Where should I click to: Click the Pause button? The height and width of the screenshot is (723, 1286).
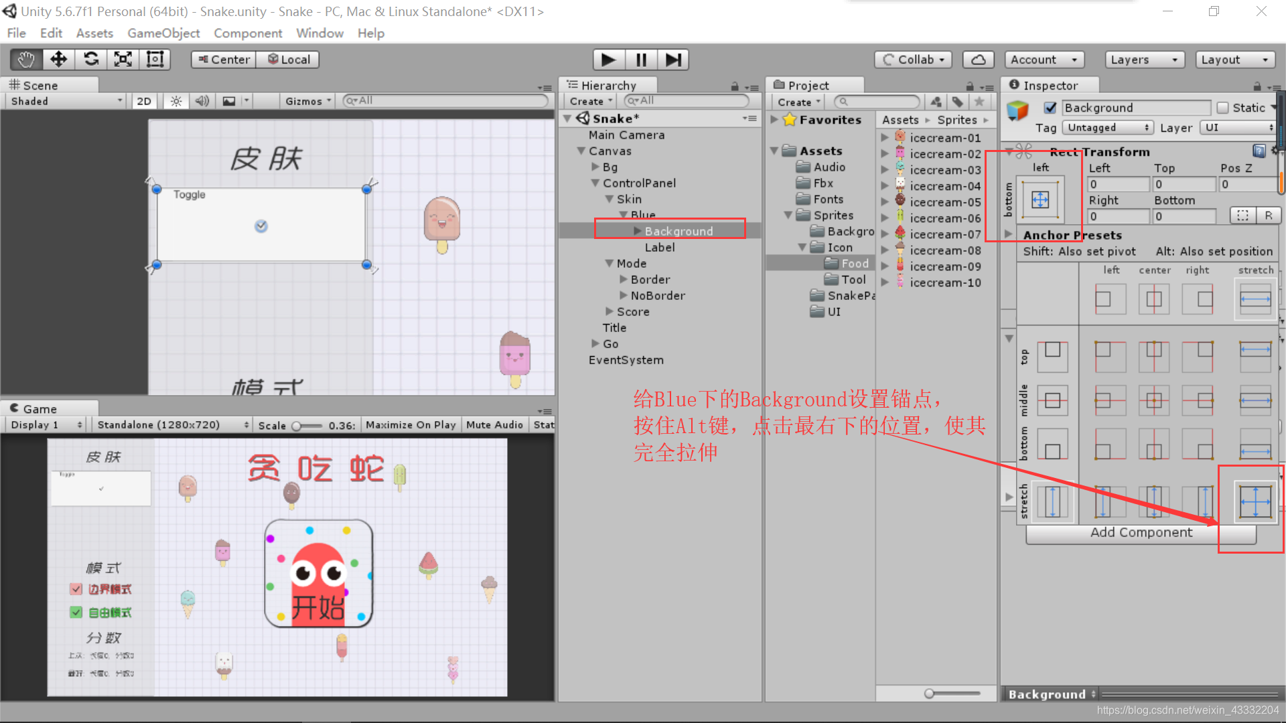(641, 60)
